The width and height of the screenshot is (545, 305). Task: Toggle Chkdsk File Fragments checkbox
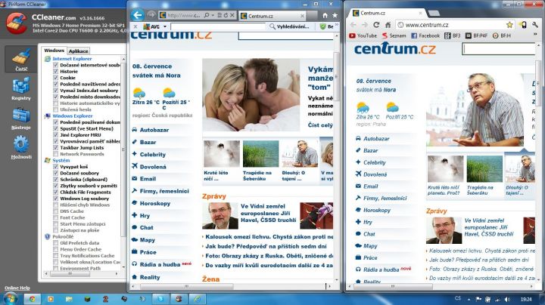[x=55, y=192]
